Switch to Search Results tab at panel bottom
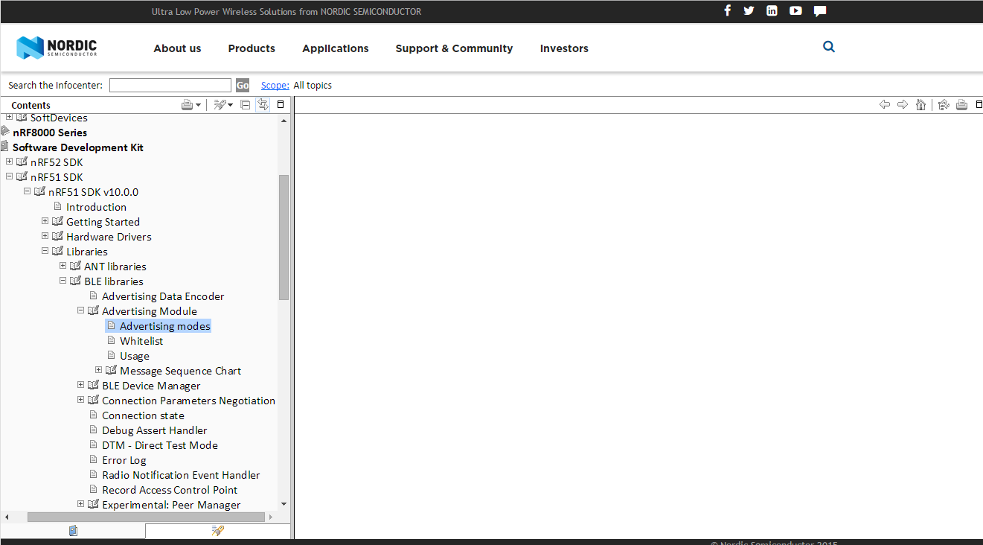The height and width of the screenshot is (545, 983). [217, 531]
